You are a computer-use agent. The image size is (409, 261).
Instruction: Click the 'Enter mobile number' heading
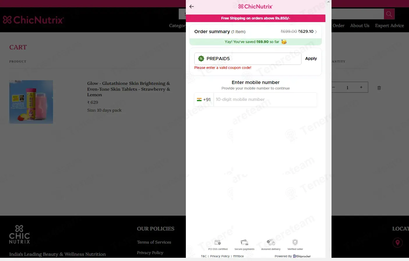pos(255,83)
